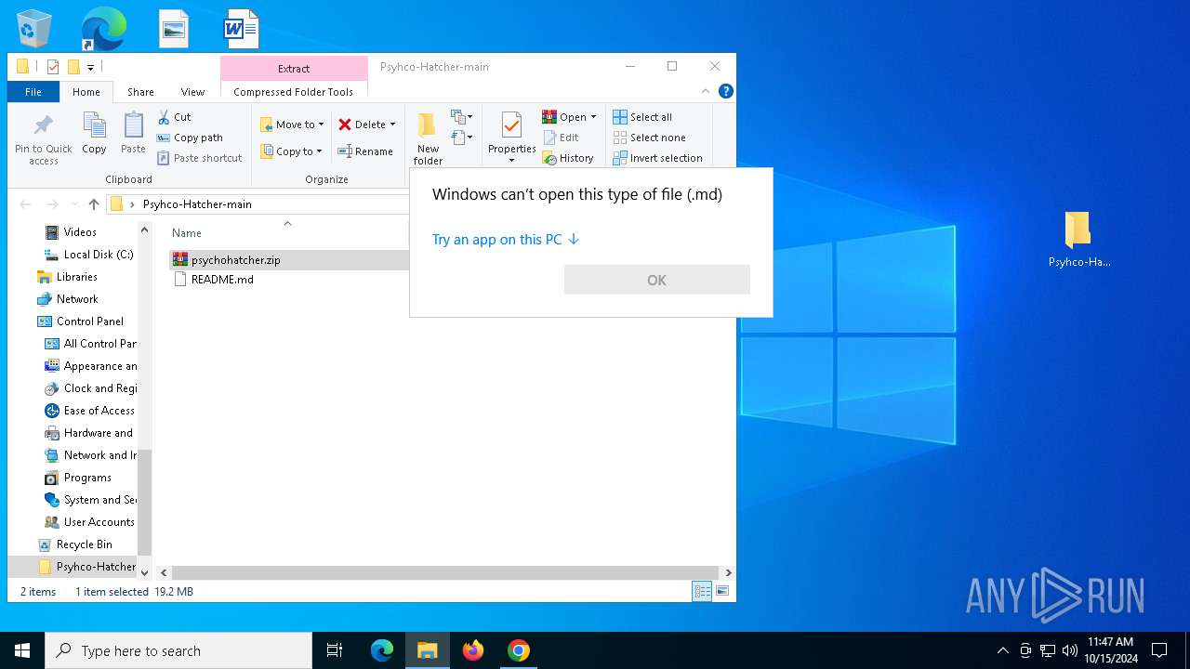Click Select none in ribbon

pos(649,138)
